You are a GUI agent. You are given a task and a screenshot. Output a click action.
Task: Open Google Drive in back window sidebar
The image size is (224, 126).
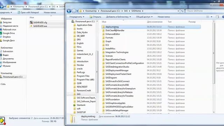tap(9, 33)
